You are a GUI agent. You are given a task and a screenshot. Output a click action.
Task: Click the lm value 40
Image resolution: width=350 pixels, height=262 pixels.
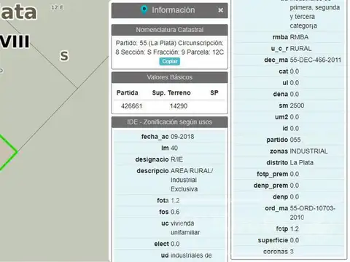click(174, 148)
